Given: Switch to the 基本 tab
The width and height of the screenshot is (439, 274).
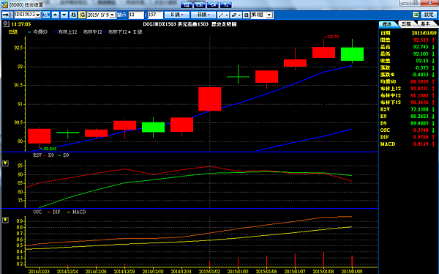Looking at the screenshot, I should tap(426, 24).
